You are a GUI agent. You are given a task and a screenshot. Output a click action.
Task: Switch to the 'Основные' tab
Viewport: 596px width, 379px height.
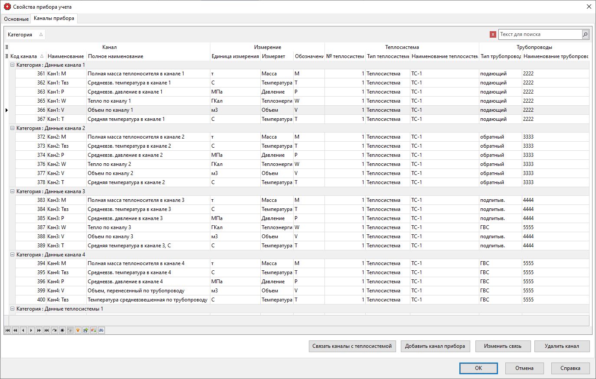click(16, 19)
